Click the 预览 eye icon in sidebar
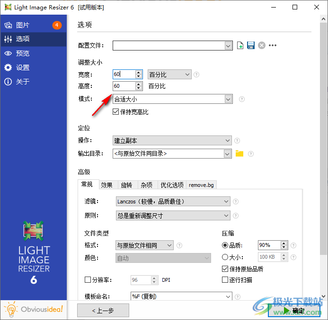 pos(8,53)
